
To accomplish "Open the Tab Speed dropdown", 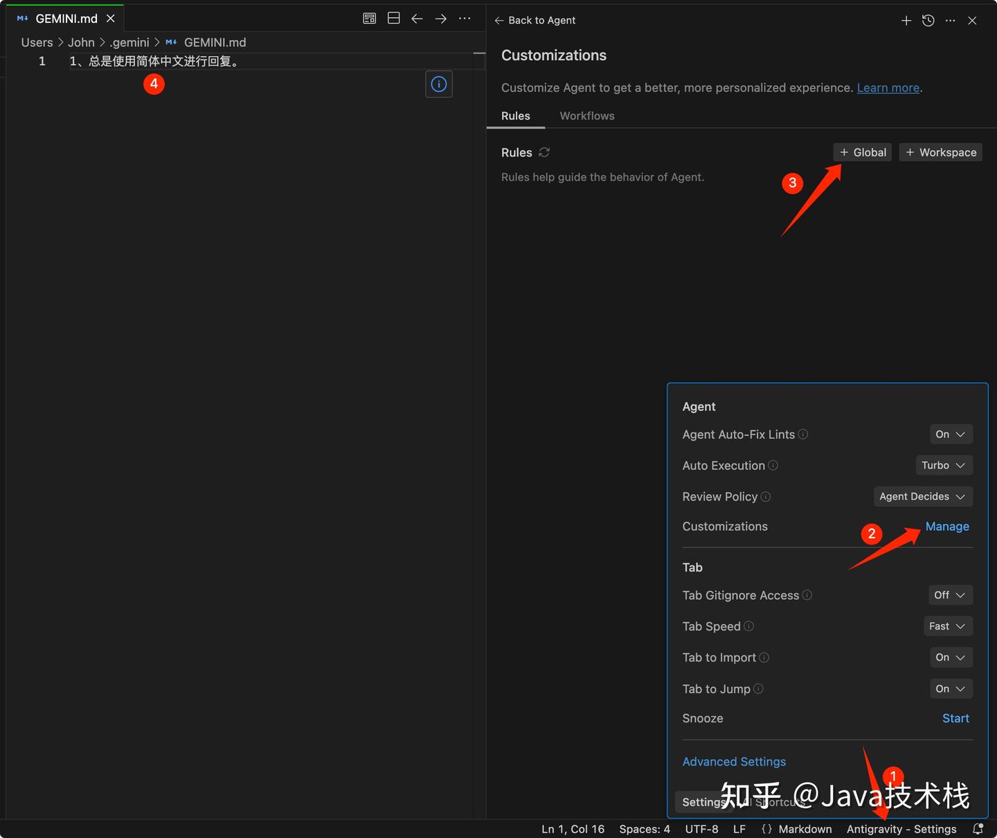I will click(x=947, y=626).
